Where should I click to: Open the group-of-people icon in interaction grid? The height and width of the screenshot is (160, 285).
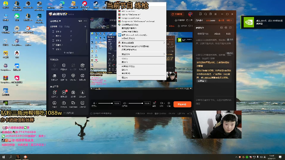coord(55,76)
